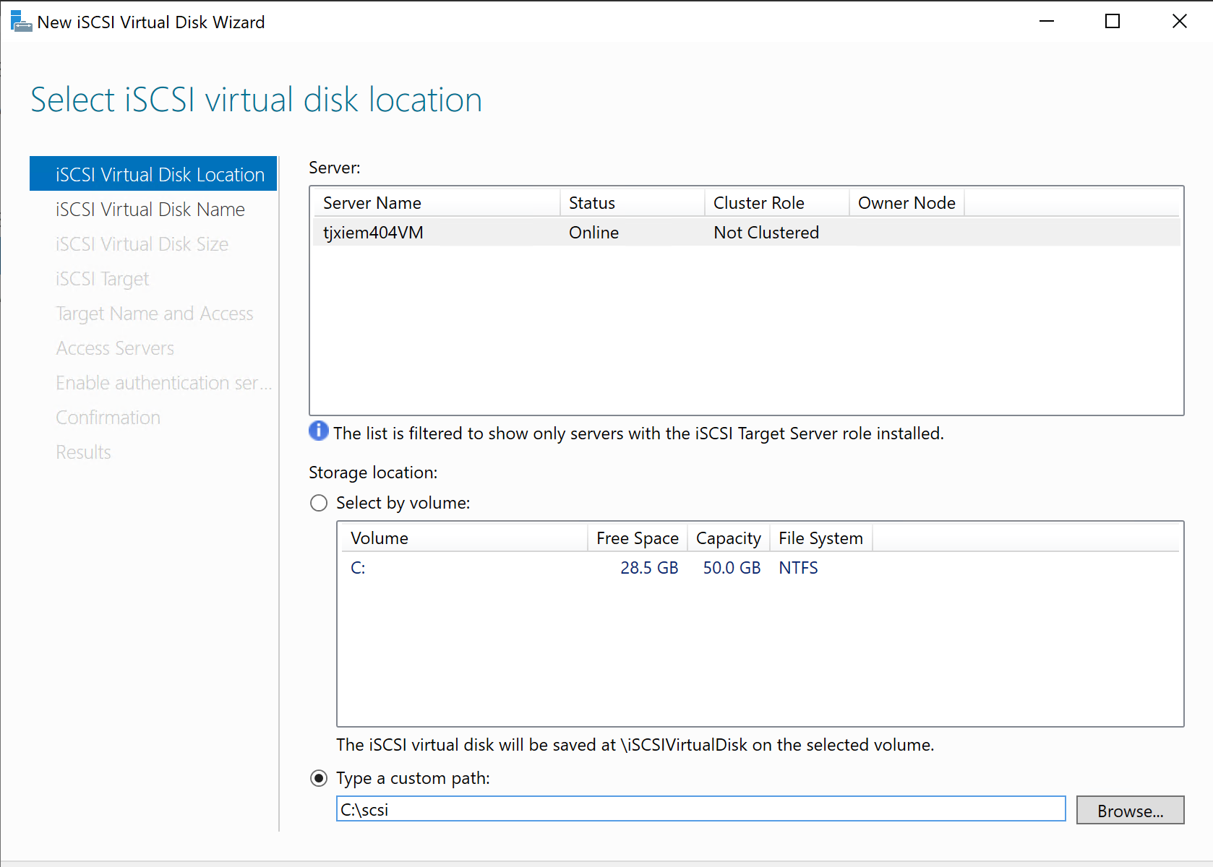
Task: Click the File System column header
Action: coord(820,538)
